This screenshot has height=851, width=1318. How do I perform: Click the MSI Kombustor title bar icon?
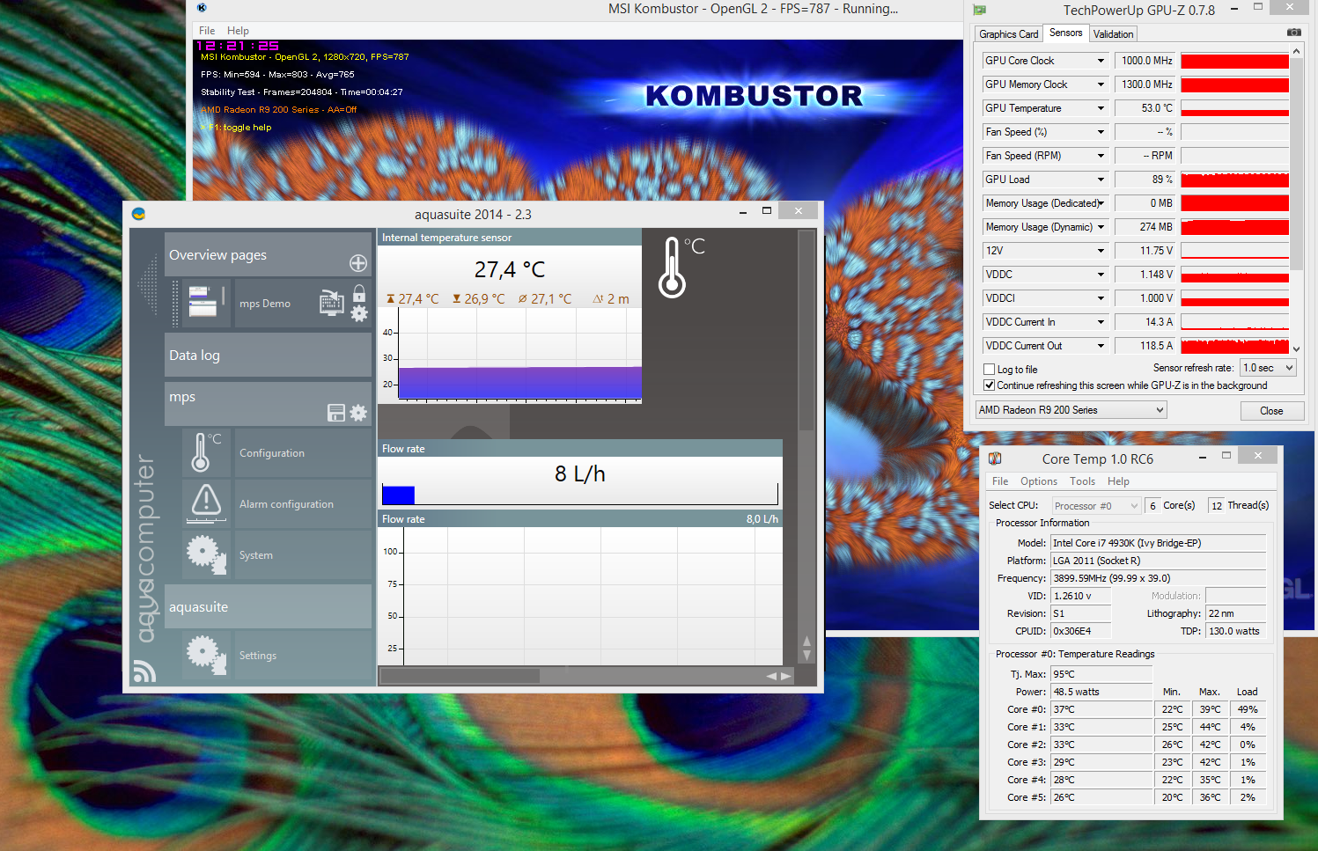[x=202, y=8]
